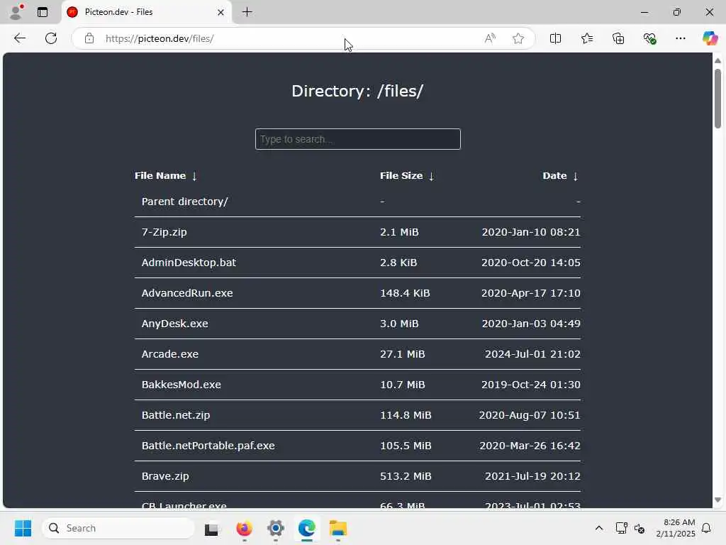Click the 513.2 MiB size cell
This screenshot has height=545, width=726.
[x=406, y=476]
